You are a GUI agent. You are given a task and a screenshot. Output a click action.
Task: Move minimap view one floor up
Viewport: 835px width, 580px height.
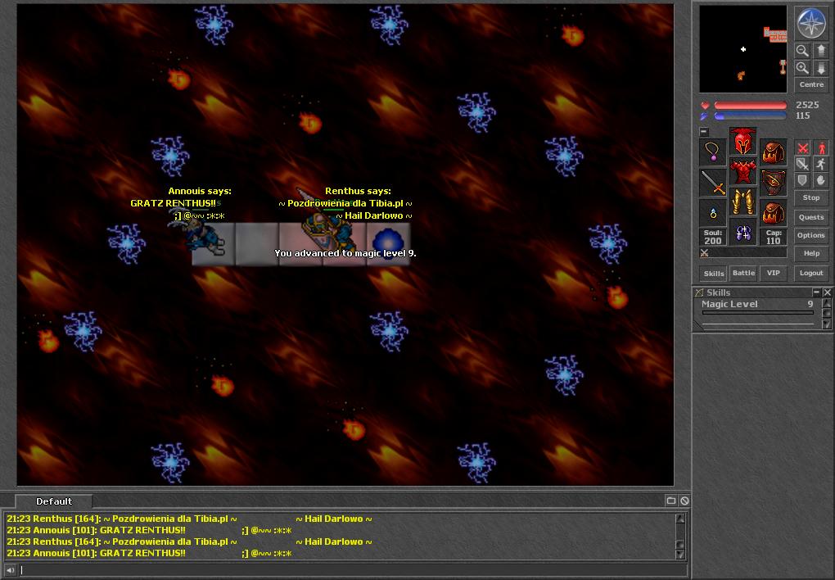tap(820, 51)
